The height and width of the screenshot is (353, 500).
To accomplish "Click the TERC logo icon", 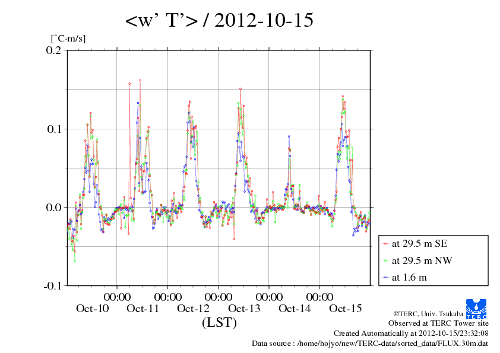I will [476, 309].
